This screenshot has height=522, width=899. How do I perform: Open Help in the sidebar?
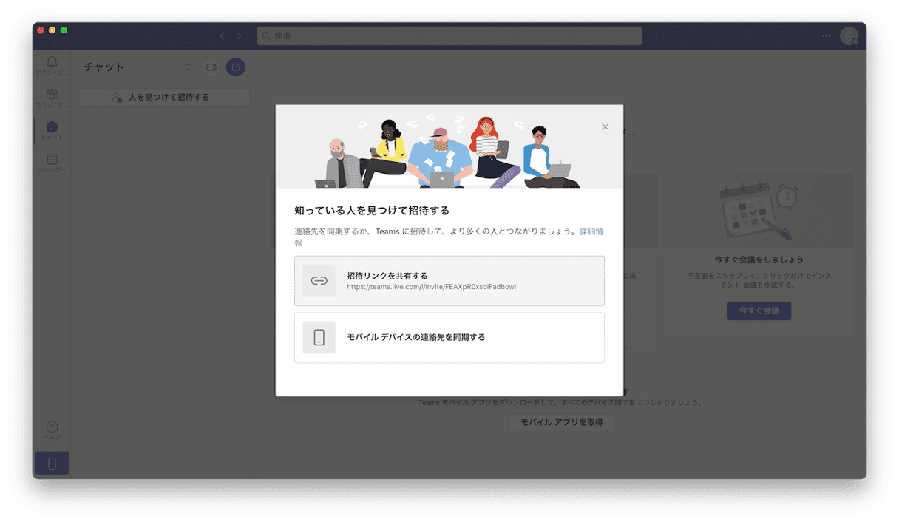coord(52,430)
